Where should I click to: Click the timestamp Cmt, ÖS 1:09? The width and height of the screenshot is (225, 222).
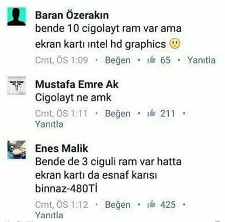click(62, 60)
